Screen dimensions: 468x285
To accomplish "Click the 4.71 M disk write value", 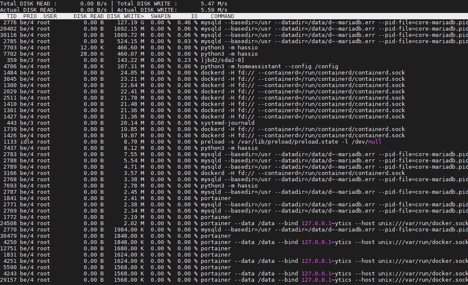I will (x=134, y=167).
